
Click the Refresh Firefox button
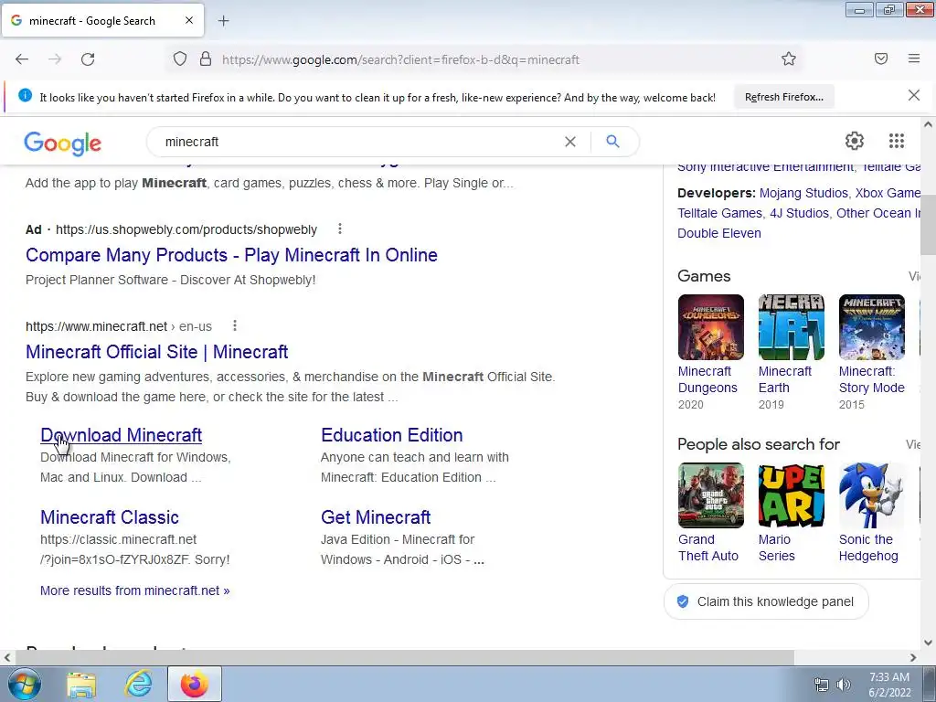click(x=783, y=97)
